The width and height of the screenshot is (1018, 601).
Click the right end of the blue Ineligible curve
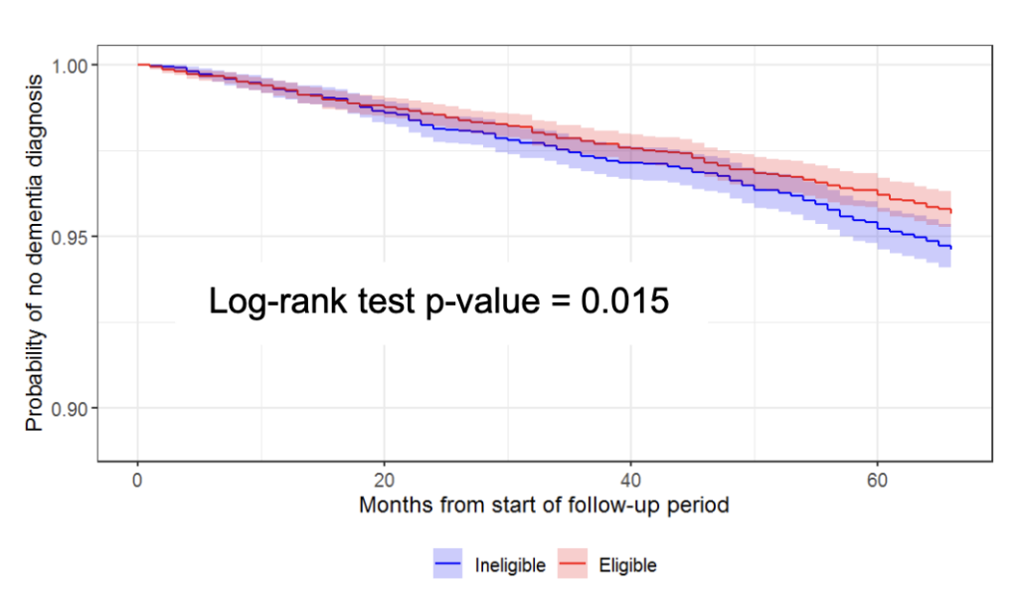click(x=951, y=247)
